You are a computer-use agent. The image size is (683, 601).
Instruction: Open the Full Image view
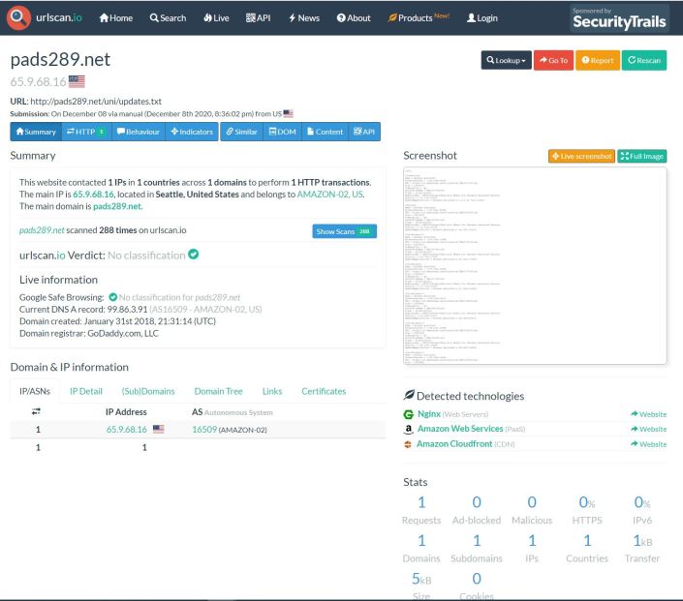click(x=642, y=156)
